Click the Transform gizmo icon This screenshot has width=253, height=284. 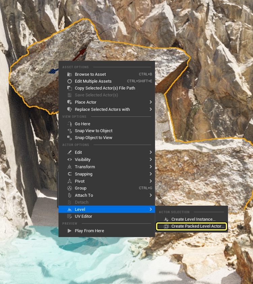tap(69, 167)
